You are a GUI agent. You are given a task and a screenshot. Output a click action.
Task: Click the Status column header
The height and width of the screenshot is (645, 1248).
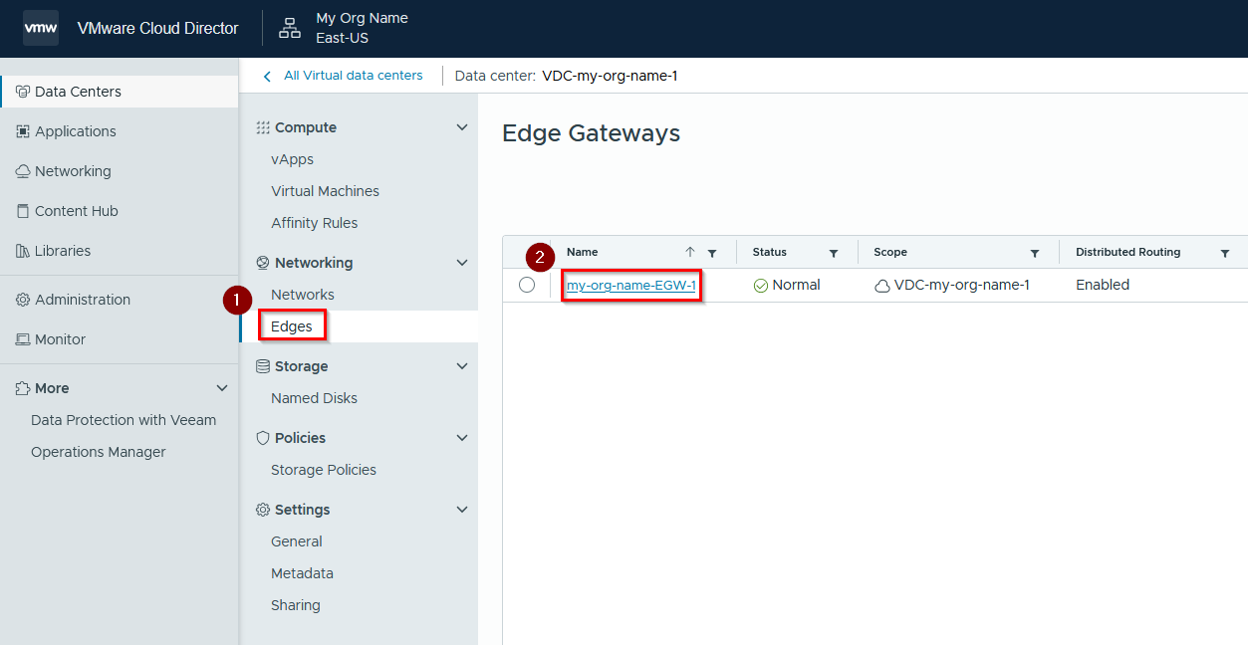770,253
